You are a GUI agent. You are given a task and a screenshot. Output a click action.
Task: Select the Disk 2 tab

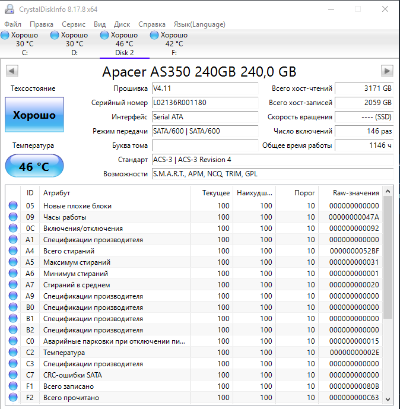tap(125, 43)
